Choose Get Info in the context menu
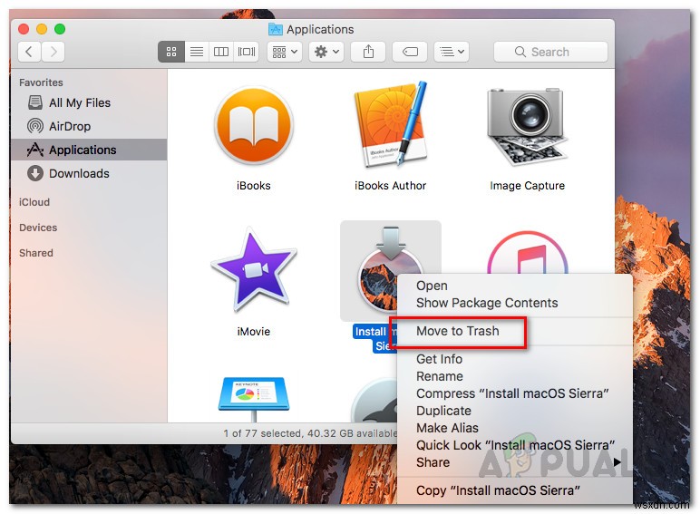 pyautogui.click(x=515, y=359)
